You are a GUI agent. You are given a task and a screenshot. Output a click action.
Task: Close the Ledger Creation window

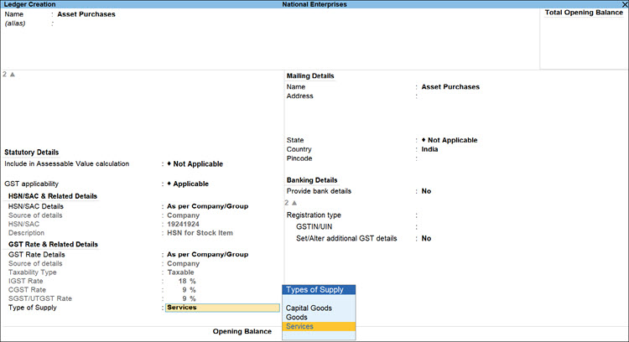[x=621, y=4]
